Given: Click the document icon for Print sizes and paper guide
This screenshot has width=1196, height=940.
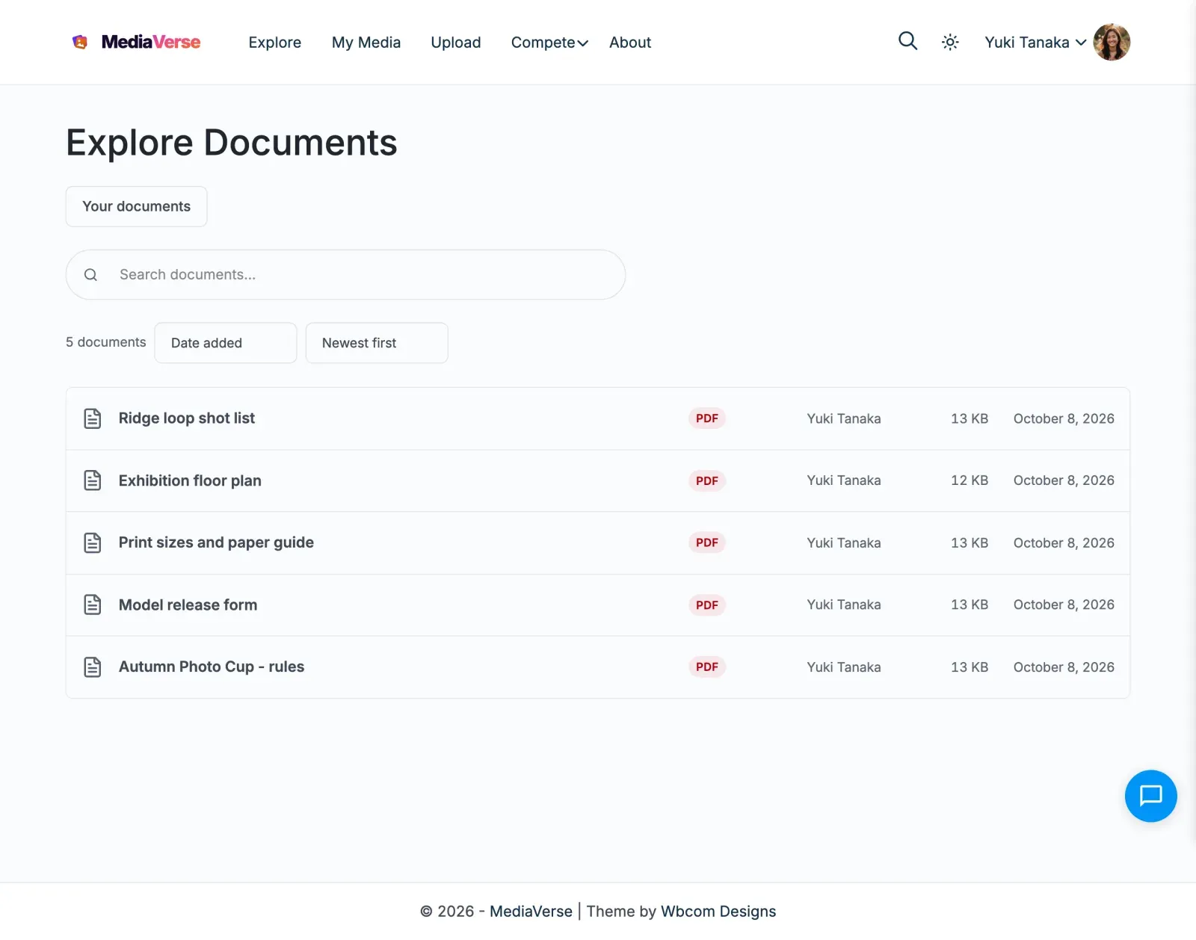Looking at the screenshot, I should (93, 543).
